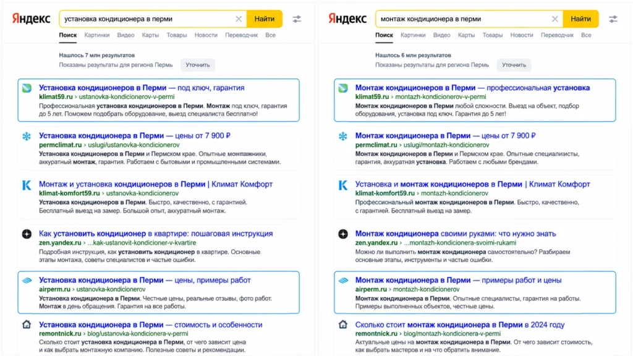Click remontnick.ru house favicon in right results
This screenshot has height=356, width=633.
click(342, 324)
